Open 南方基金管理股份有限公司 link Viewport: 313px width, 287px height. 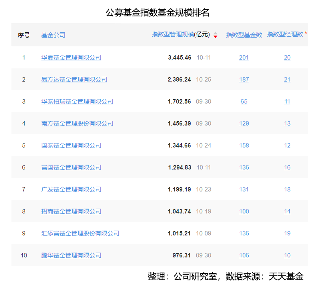[x=77, y=124]
